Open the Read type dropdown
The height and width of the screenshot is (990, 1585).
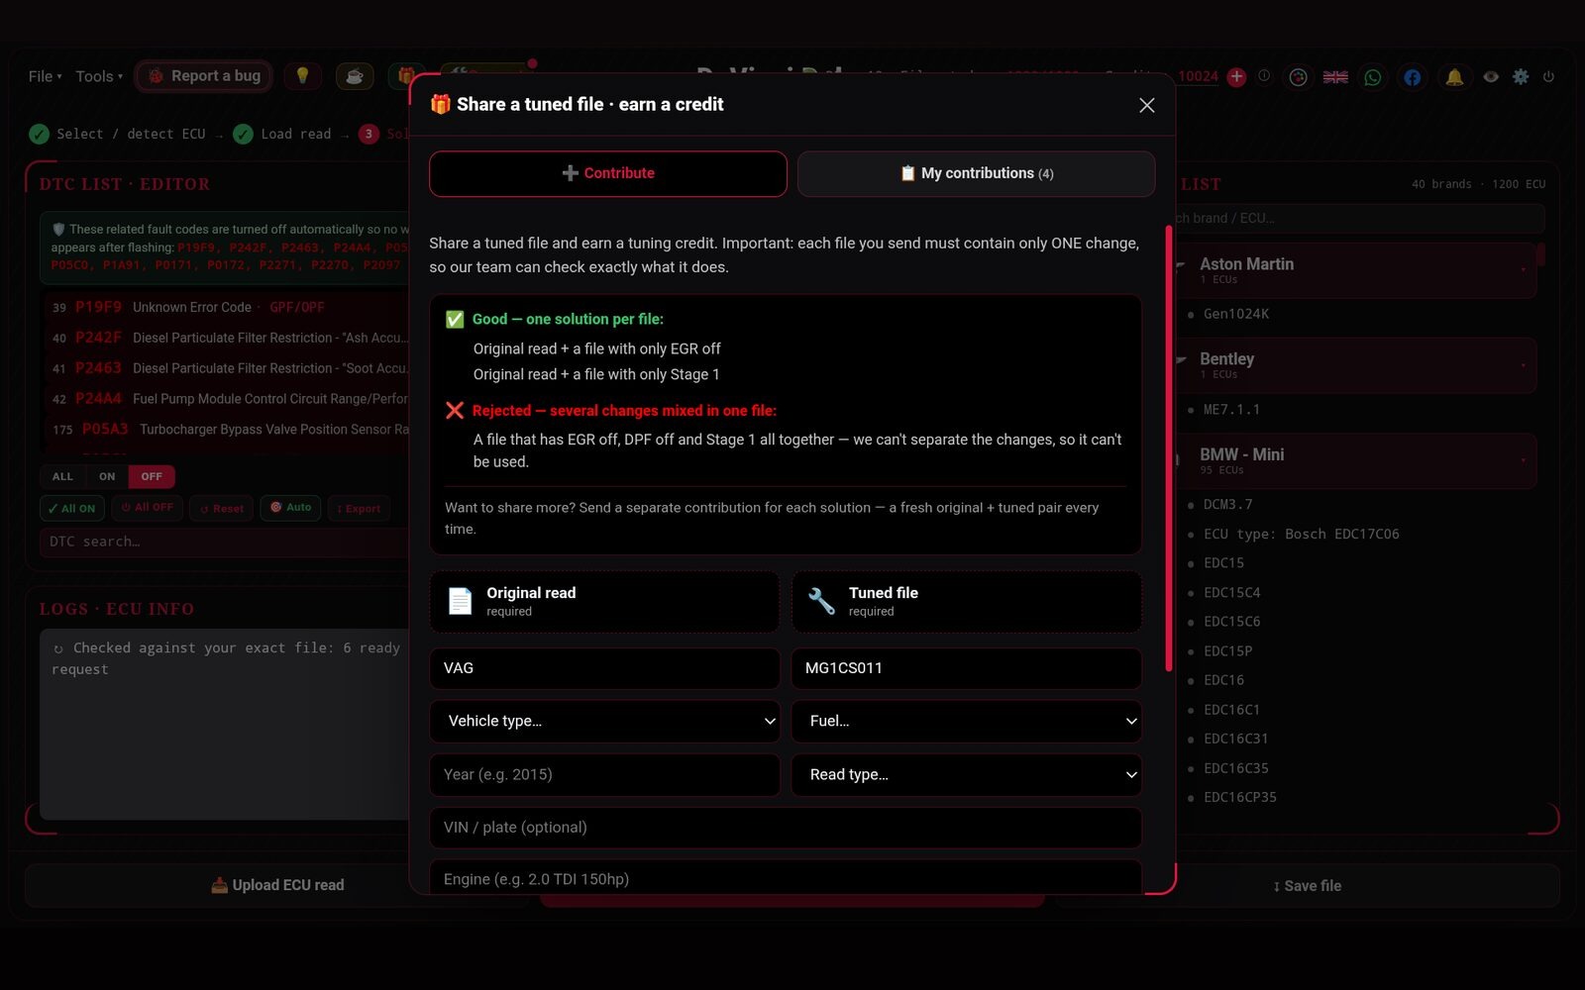pyautogui.click(x=966, y=774)
